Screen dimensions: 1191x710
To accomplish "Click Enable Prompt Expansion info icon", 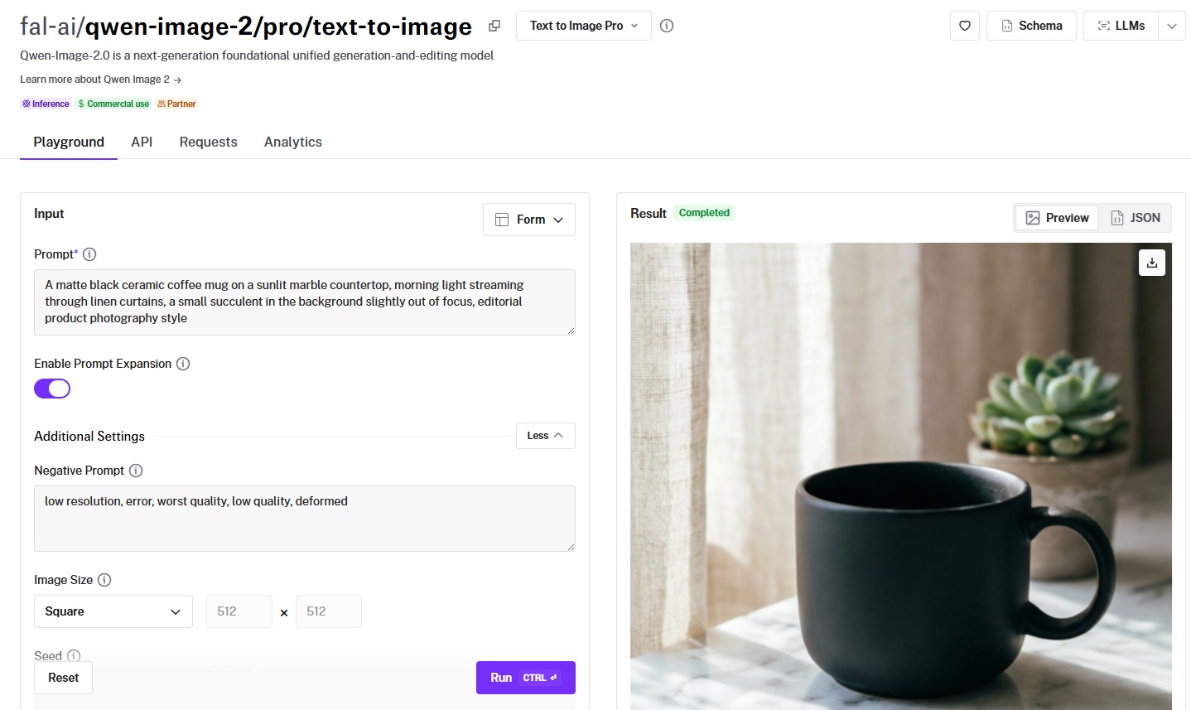I will [183, 364].
